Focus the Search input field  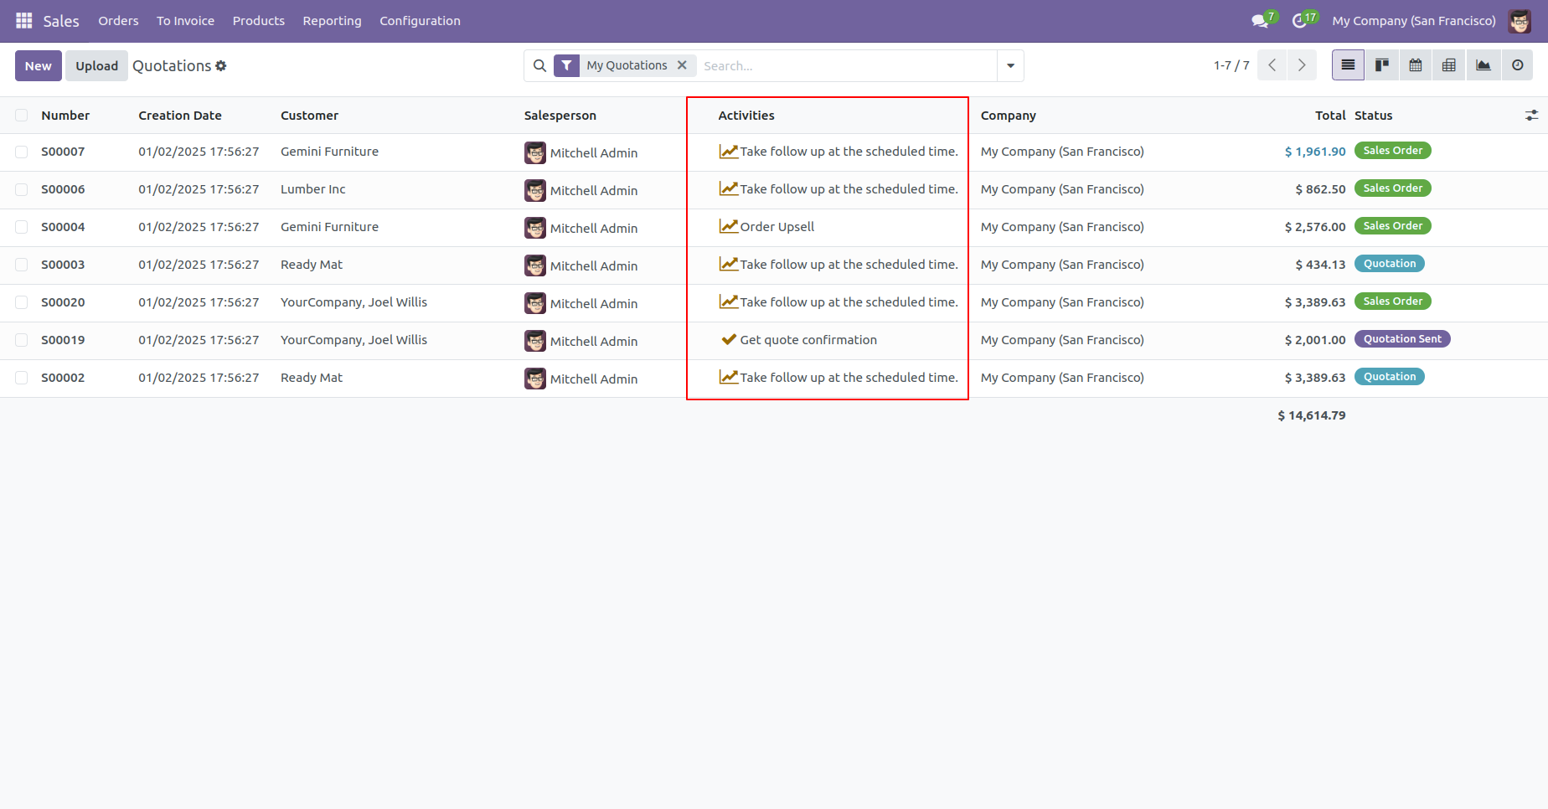click(x=846, y=65)
